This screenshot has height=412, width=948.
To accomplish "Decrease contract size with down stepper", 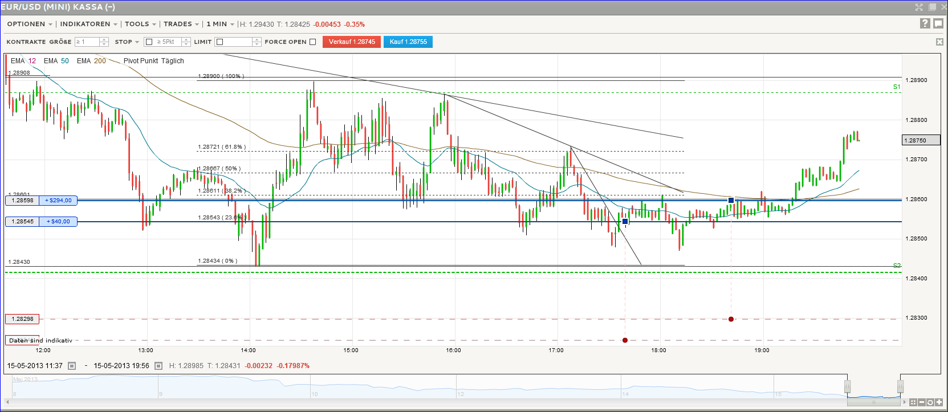I will coord(104,44).
